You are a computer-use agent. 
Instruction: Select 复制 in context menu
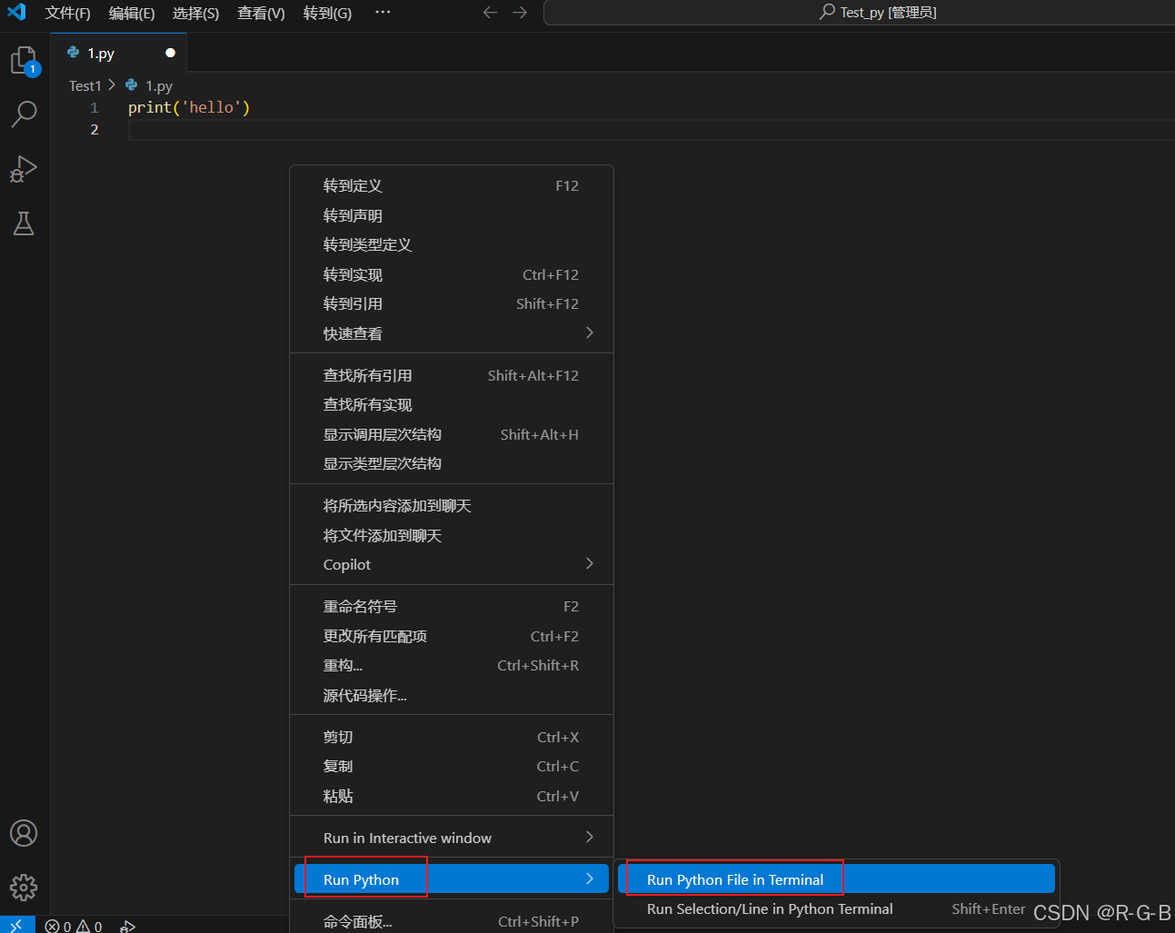tap(452, 766)
